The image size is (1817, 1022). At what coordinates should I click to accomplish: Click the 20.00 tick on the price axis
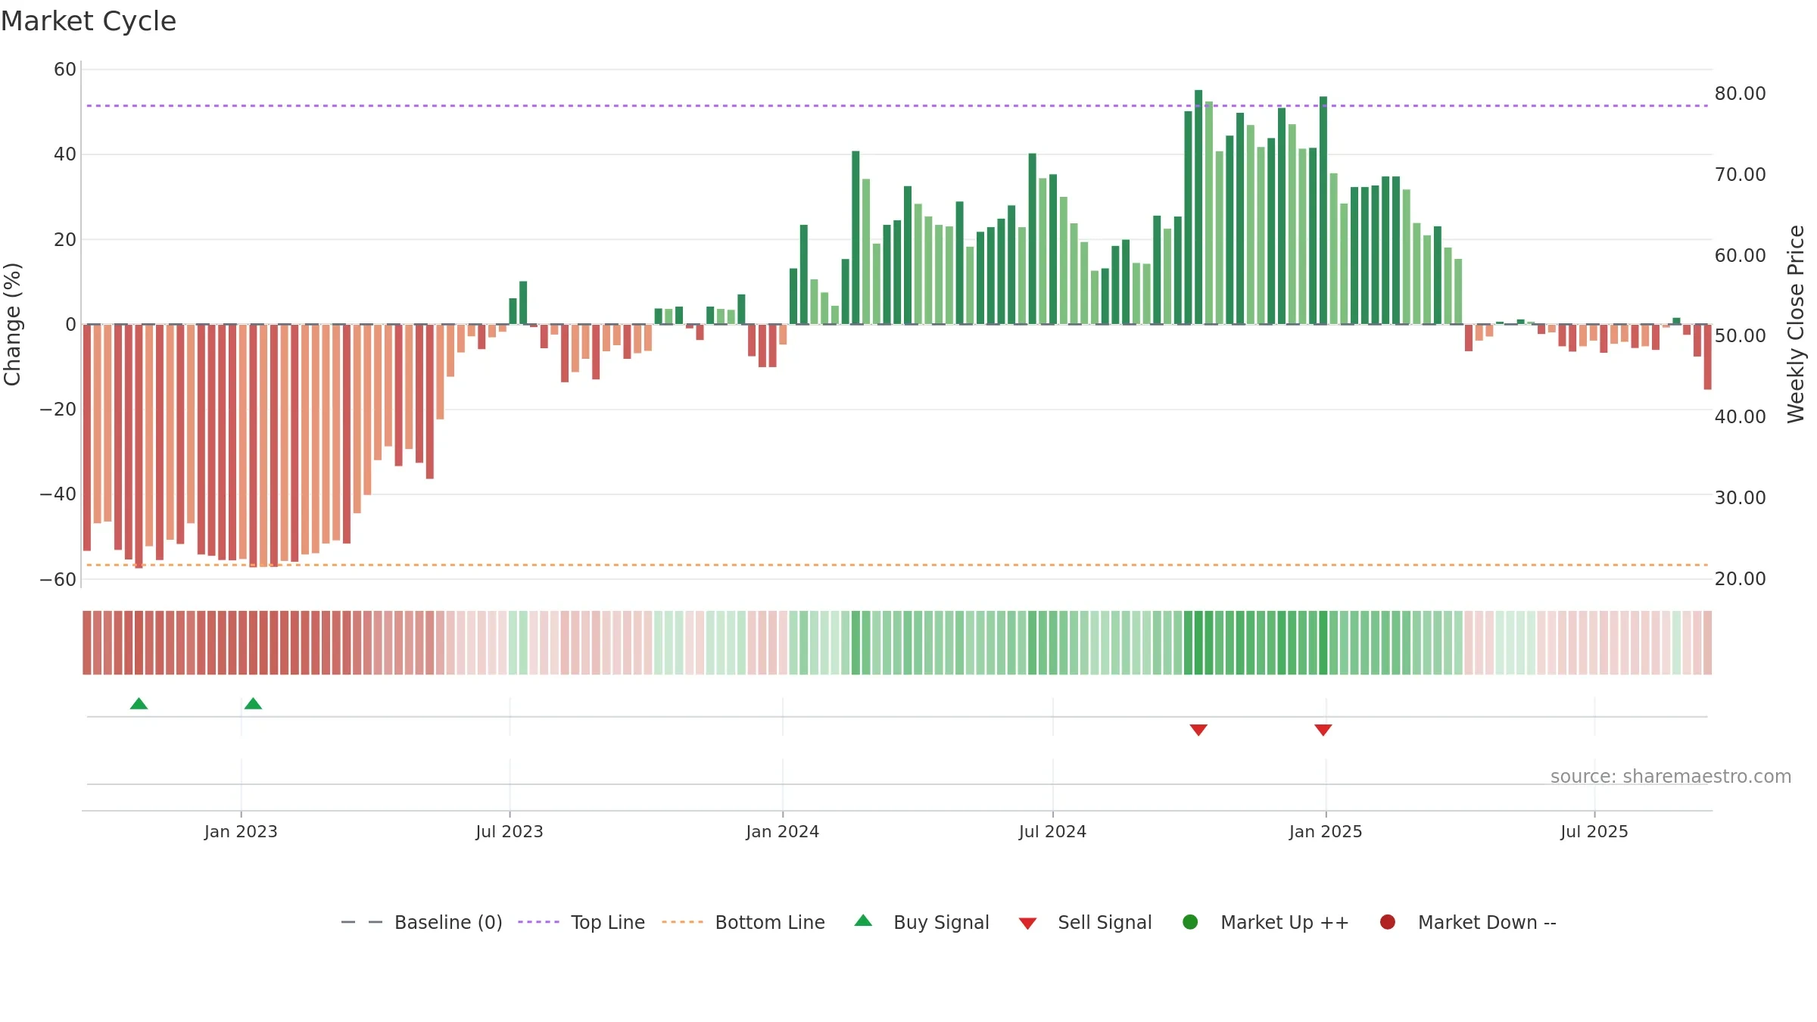click(x=1741, y=579)
